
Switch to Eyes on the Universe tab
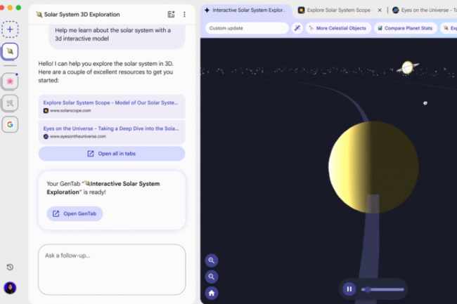click(425, 11)
